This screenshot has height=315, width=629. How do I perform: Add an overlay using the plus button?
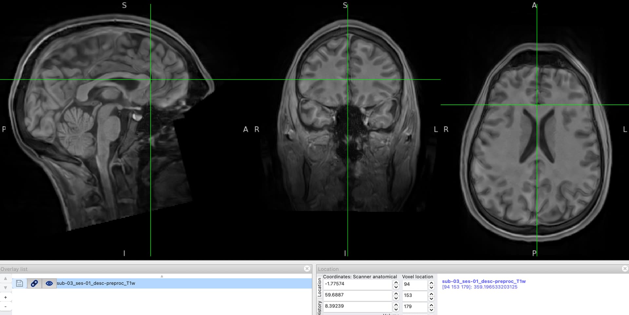[x=5, y=297]
